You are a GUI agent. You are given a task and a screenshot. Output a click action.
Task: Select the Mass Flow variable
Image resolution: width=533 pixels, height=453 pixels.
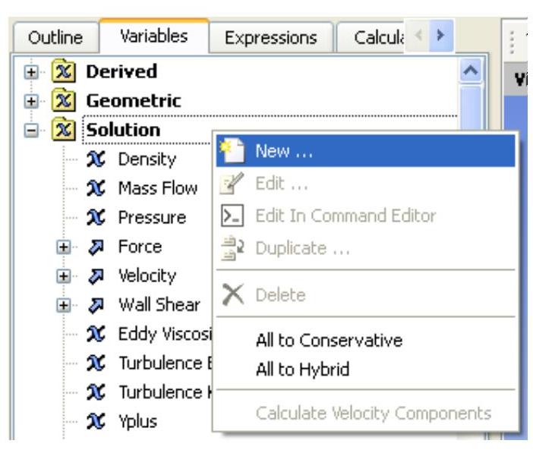tap(156, 188)
